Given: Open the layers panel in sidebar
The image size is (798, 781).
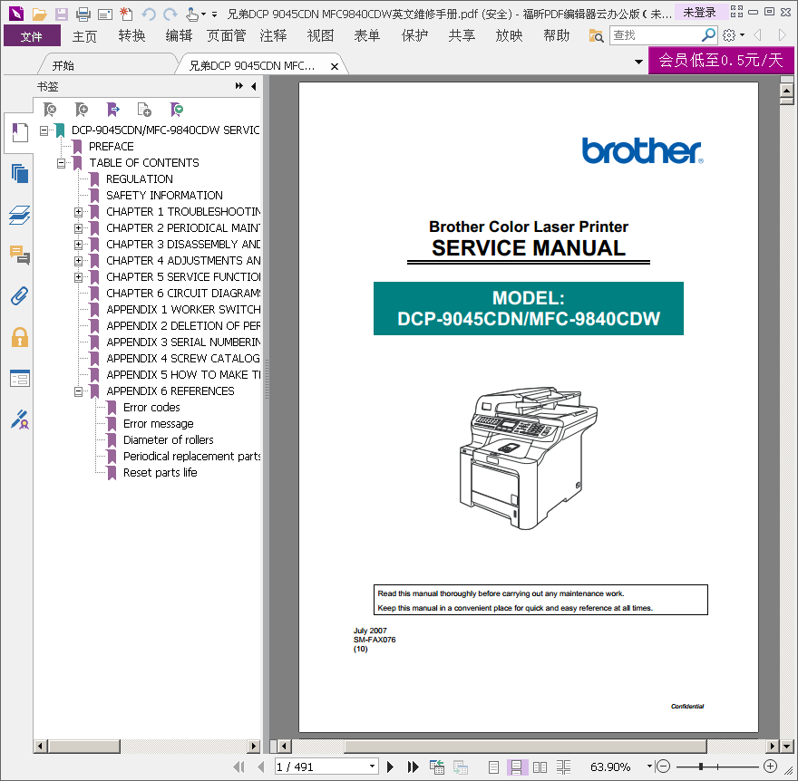Looking at the screenshot, I should click(x=20, y=215).
